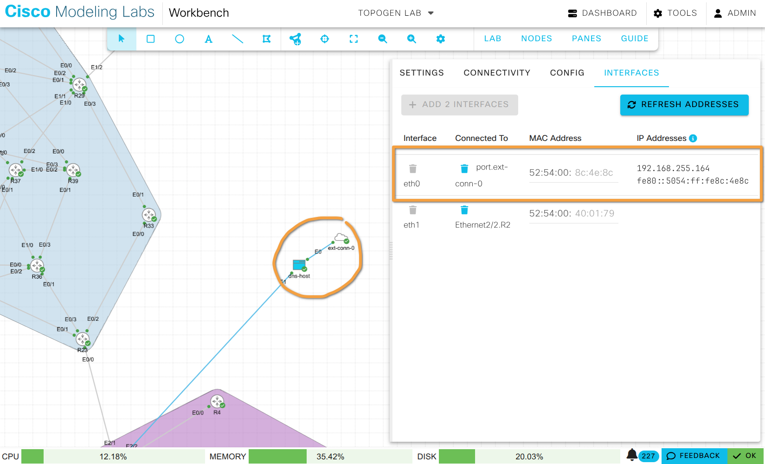Click the 227 notifications badge
This screenshot has height=464, width=765.
tap(648, 456)
